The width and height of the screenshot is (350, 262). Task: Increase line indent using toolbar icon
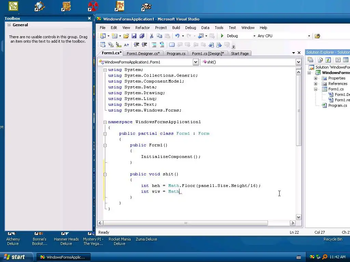[145, 45]
